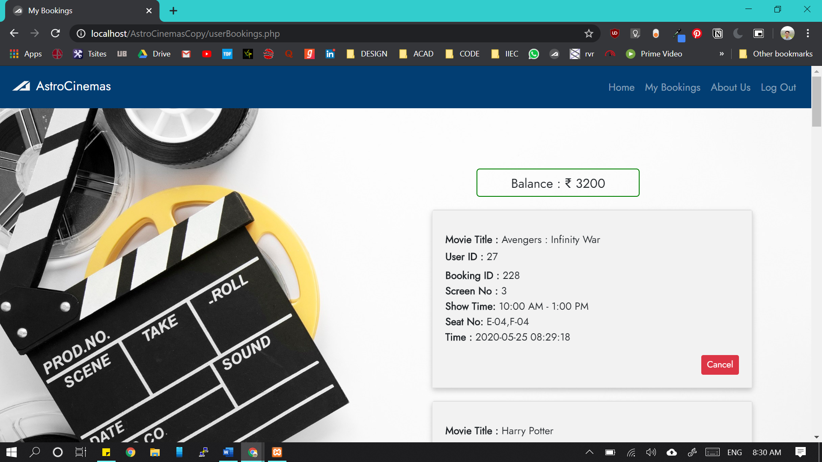The height and width of the screenshot is (462, 822).
Task: Open the ACAD bookmark folder
Action: [x=417, y=54]
